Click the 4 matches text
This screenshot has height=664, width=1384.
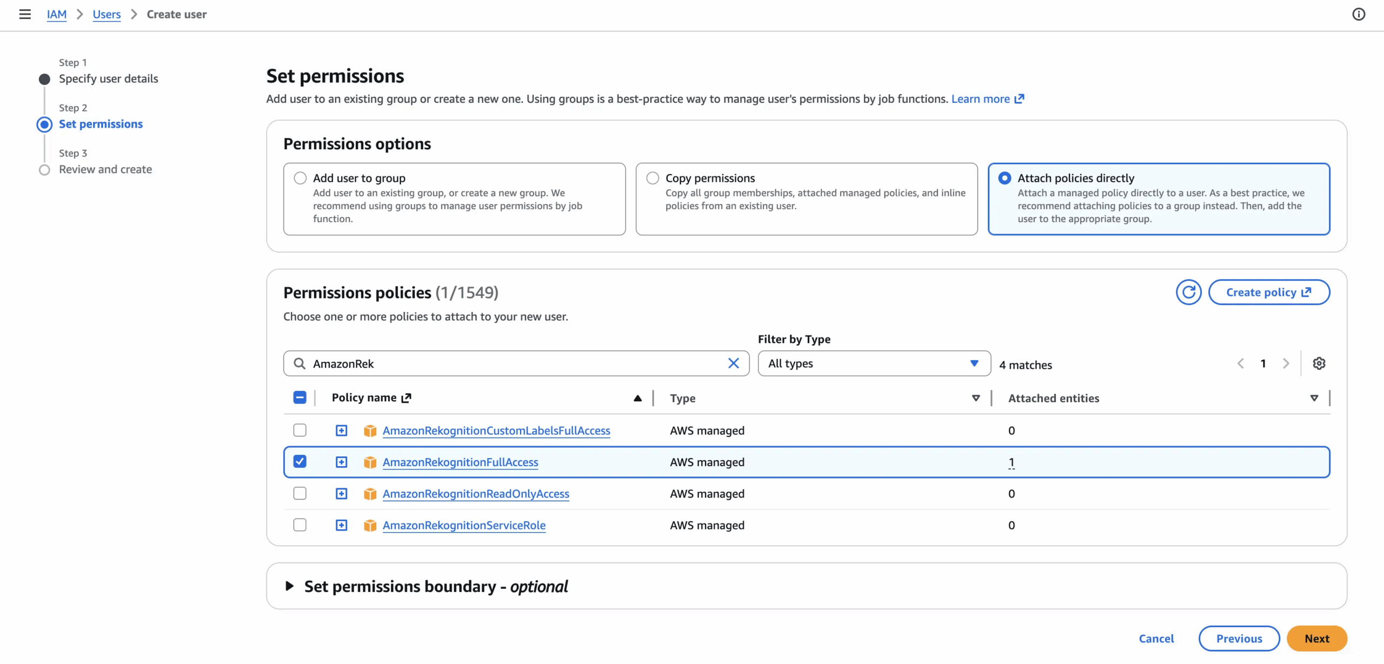(1026, 365)
